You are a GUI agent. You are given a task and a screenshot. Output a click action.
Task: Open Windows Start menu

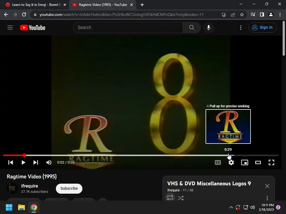[x=9, y=207]
